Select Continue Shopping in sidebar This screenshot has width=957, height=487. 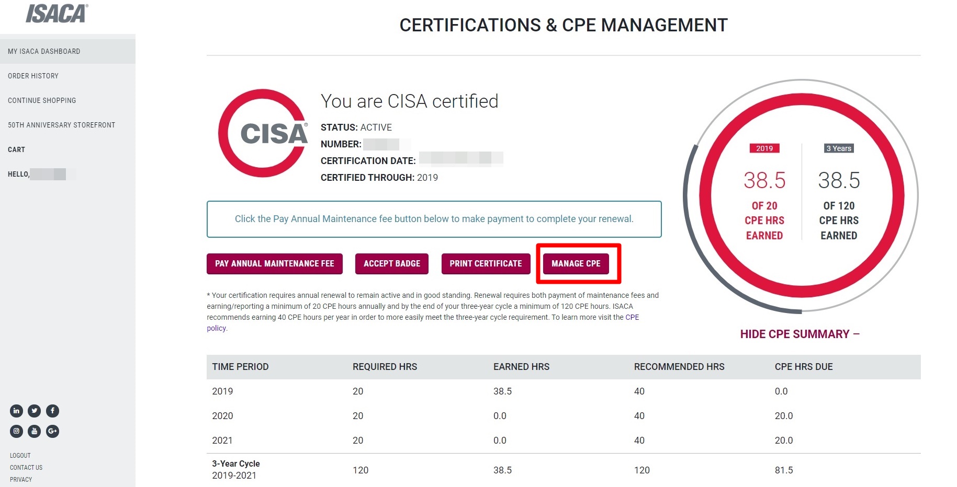click(42, 100)
